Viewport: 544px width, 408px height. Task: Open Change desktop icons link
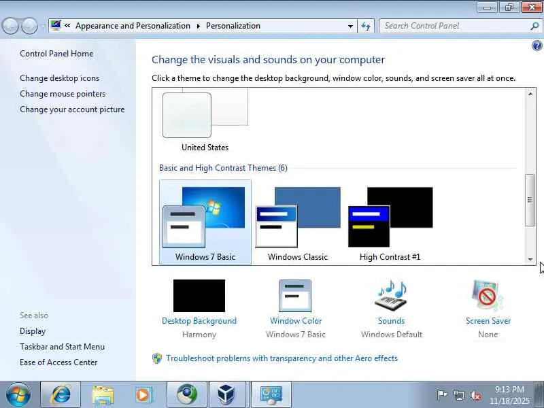click(60, 78)
